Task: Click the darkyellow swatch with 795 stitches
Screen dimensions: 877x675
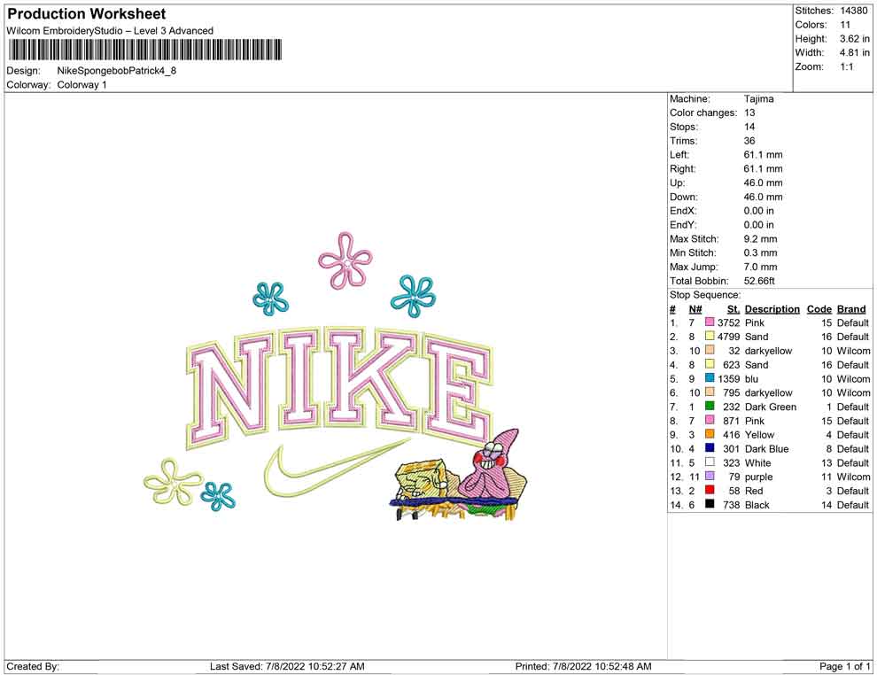Action: (710, 392)
